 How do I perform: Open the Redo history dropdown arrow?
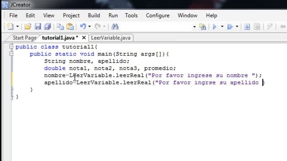point(104,27)
